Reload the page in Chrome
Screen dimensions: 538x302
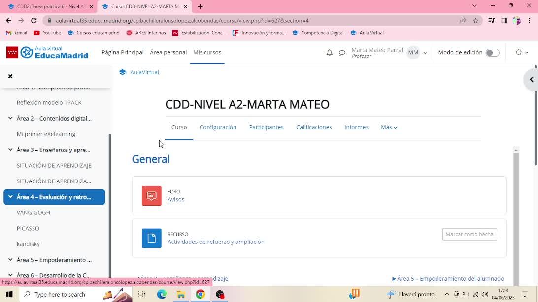(x=34, y=21)
